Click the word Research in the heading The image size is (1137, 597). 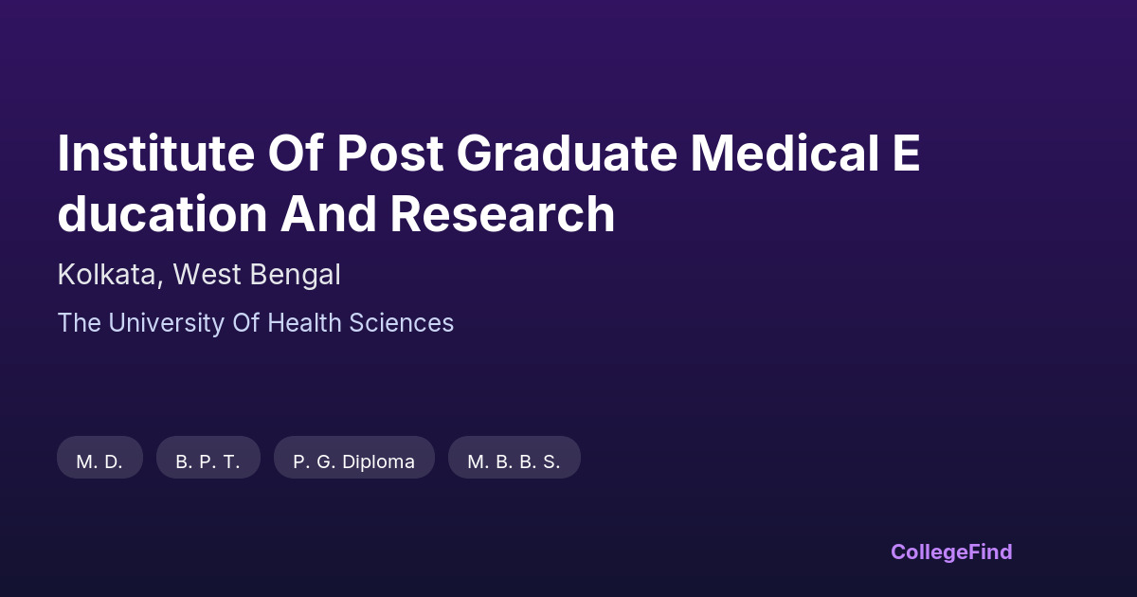tap(502, 214)
